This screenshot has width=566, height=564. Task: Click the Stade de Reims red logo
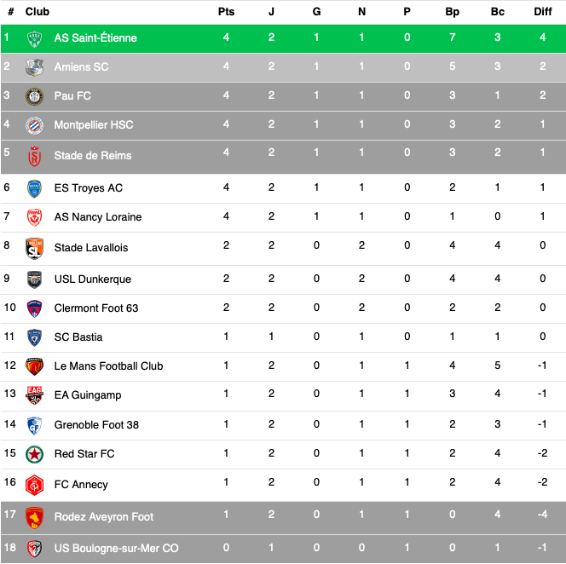35,156
